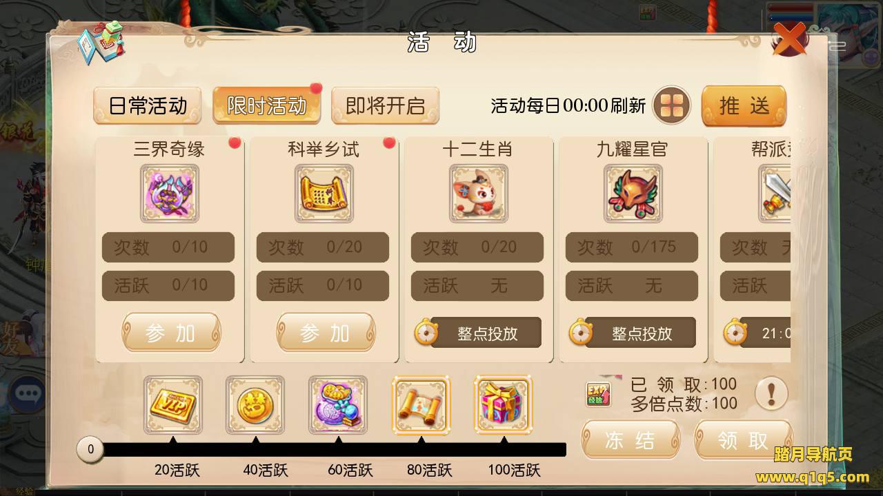Claim the map scroll reward at 80活跃
This screenshot has height=496, width=883.
[421, 405]
